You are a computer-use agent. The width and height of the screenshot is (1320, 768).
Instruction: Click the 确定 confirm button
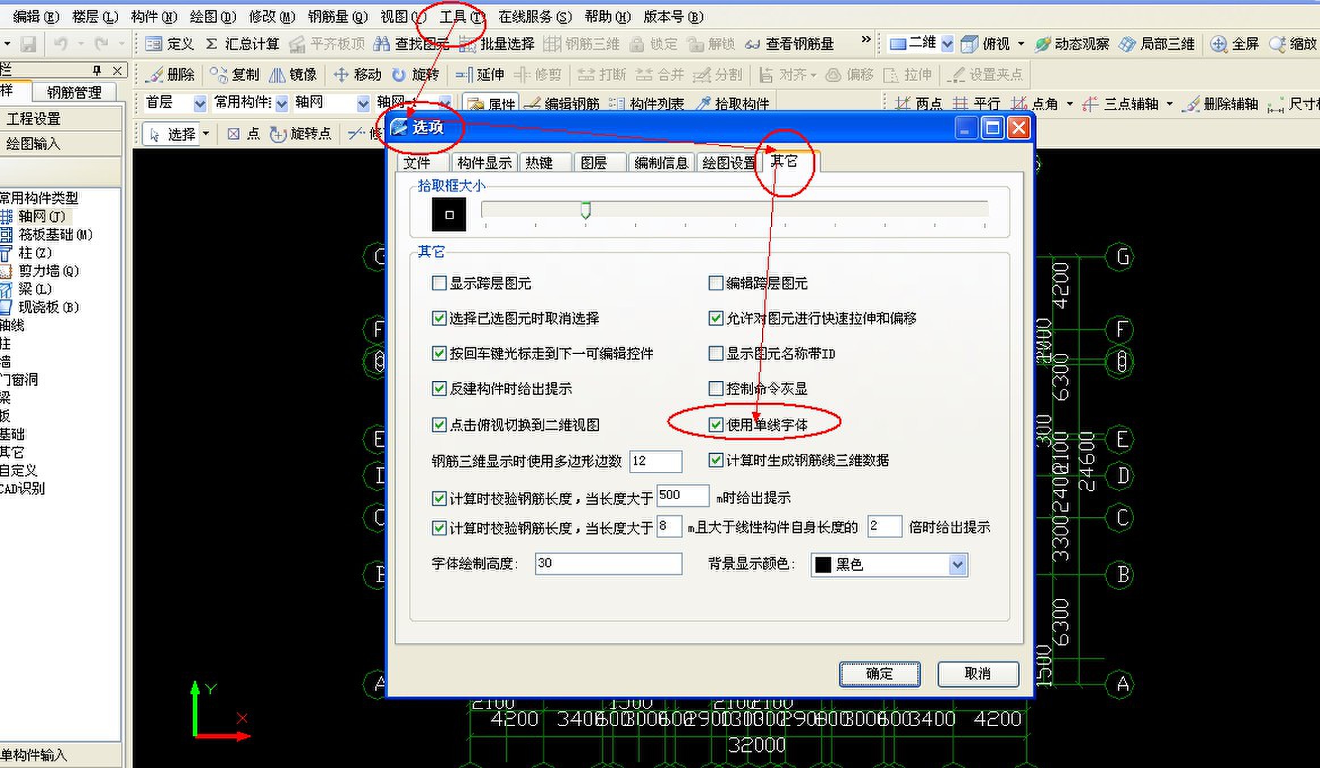click(879, 674)
